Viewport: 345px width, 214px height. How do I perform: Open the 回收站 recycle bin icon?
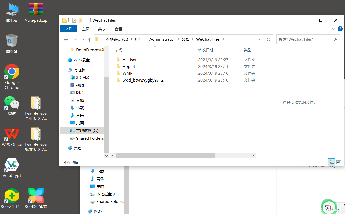(x=12, y=43)
